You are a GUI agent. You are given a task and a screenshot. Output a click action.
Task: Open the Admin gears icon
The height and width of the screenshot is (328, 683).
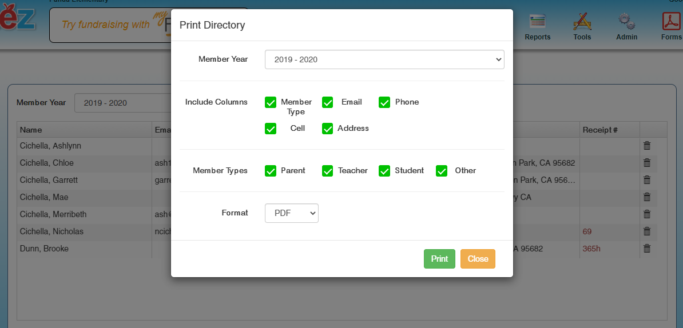tap(626, 26)
